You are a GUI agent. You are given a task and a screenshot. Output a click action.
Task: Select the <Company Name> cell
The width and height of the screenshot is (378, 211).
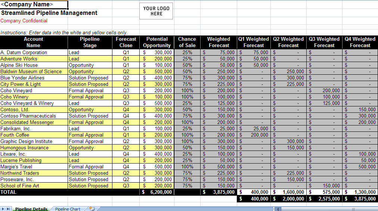click(x=34, y=4)
